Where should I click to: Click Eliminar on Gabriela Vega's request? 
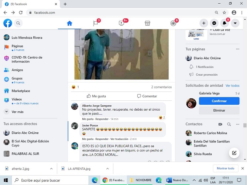219,110
